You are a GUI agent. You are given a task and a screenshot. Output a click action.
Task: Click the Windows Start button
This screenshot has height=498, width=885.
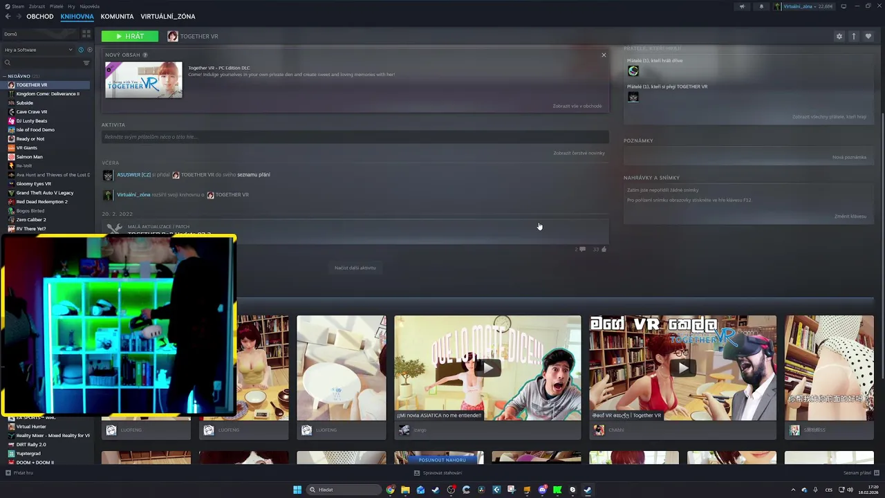297,490
